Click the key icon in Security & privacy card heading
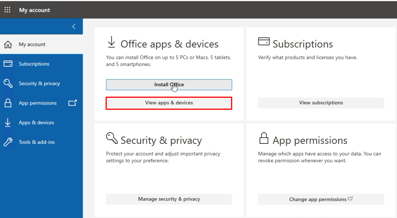Image resolution: width=397 pixels, height=218 pixels. (112, 138)
